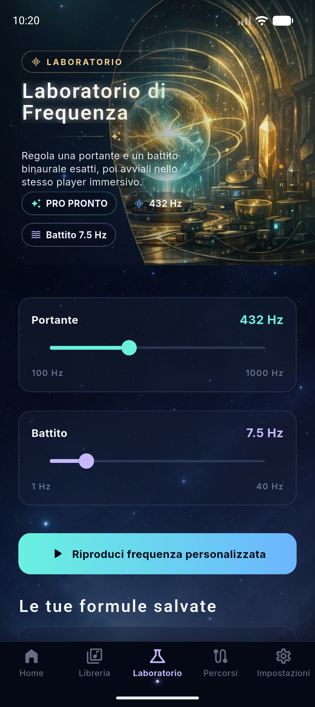
Task: Tap the play triangle icon
Action: tap(58, 554)
